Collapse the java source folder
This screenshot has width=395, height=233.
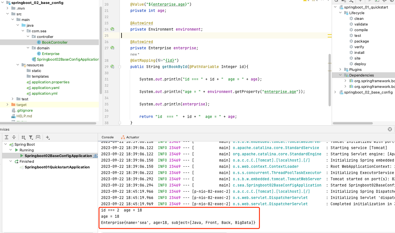(x=18, y=25)
